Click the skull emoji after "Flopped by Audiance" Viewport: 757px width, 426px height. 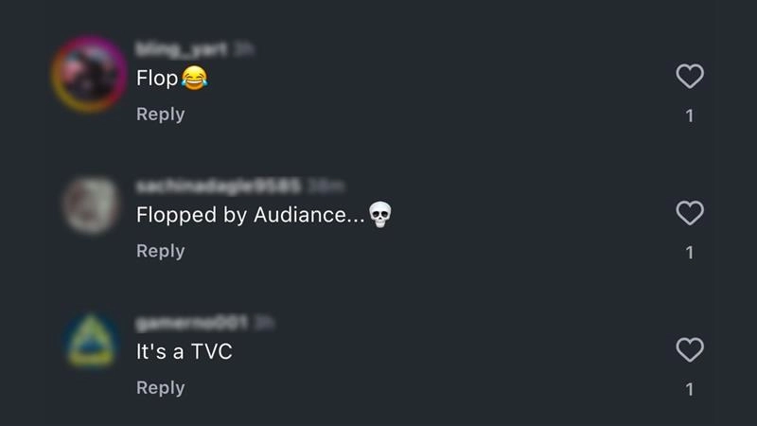click(x=380, y=215)
